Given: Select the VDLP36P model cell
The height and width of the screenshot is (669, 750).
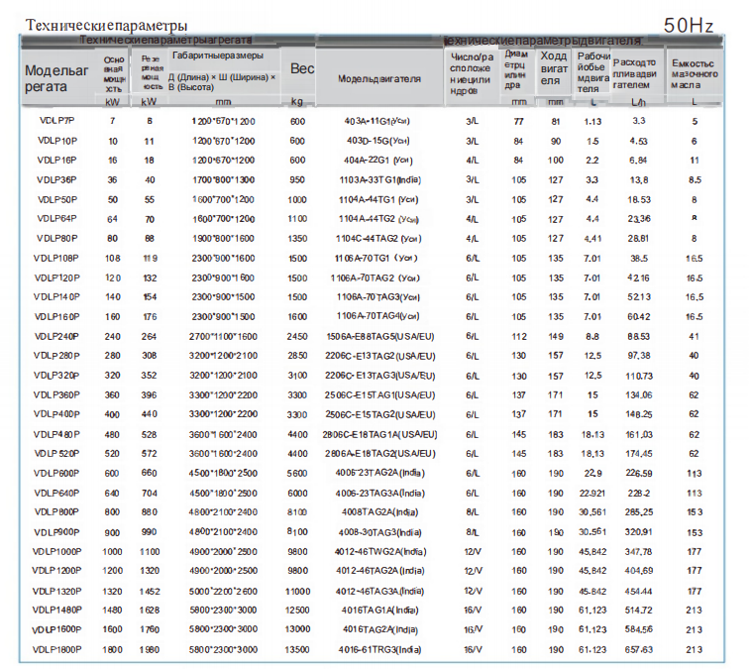Looking at the screenshot, I should point(56,180).
